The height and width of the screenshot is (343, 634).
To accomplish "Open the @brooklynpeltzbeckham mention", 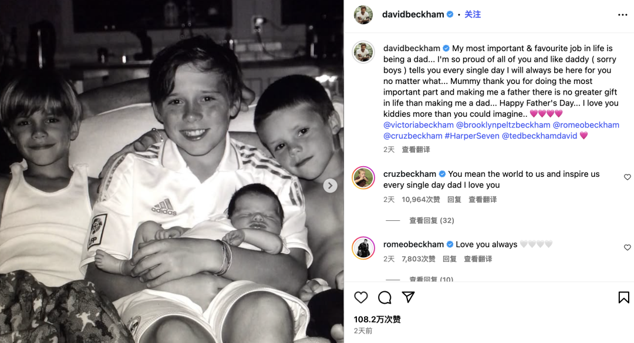I will point(503,125).
